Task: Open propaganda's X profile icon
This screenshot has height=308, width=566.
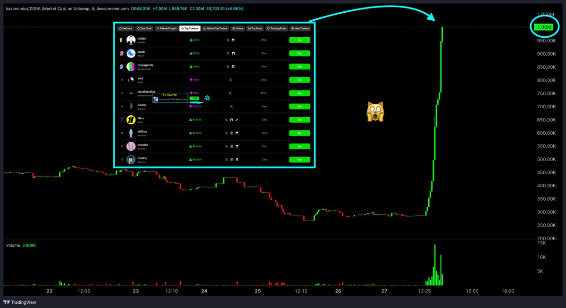Action: 228,66
